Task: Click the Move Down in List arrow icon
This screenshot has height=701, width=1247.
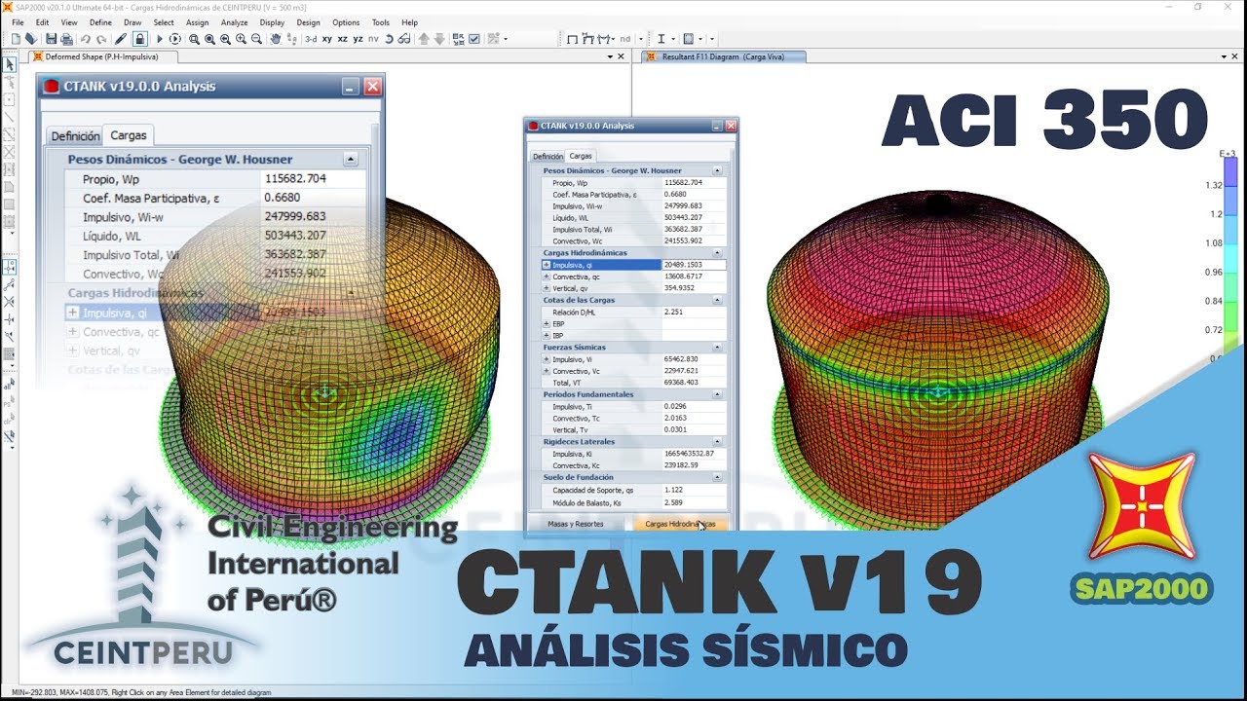Action: coord(439,39)
